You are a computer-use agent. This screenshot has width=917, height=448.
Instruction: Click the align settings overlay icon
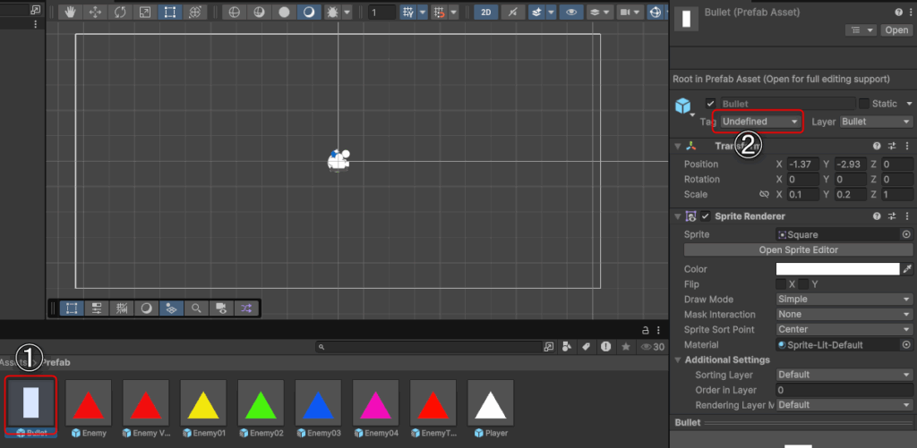[97, 309]
